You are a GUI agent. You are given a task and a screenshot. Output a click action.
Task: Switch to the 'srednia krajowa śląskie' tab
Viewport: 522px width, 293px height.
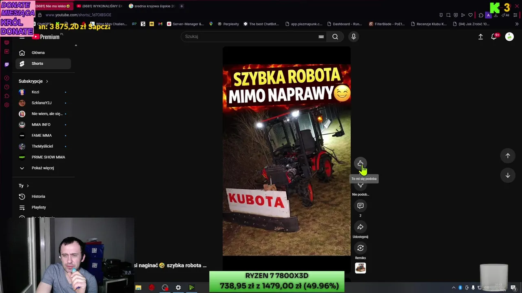point(152,6)
